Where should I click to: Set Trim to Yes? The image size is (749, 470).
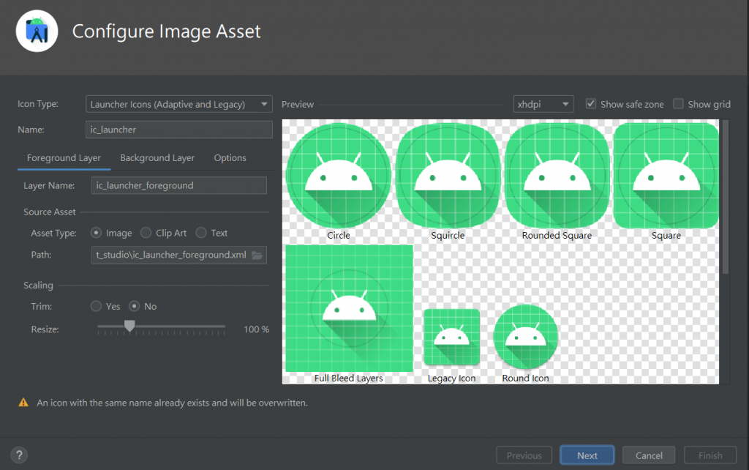[x=96, y=306]
